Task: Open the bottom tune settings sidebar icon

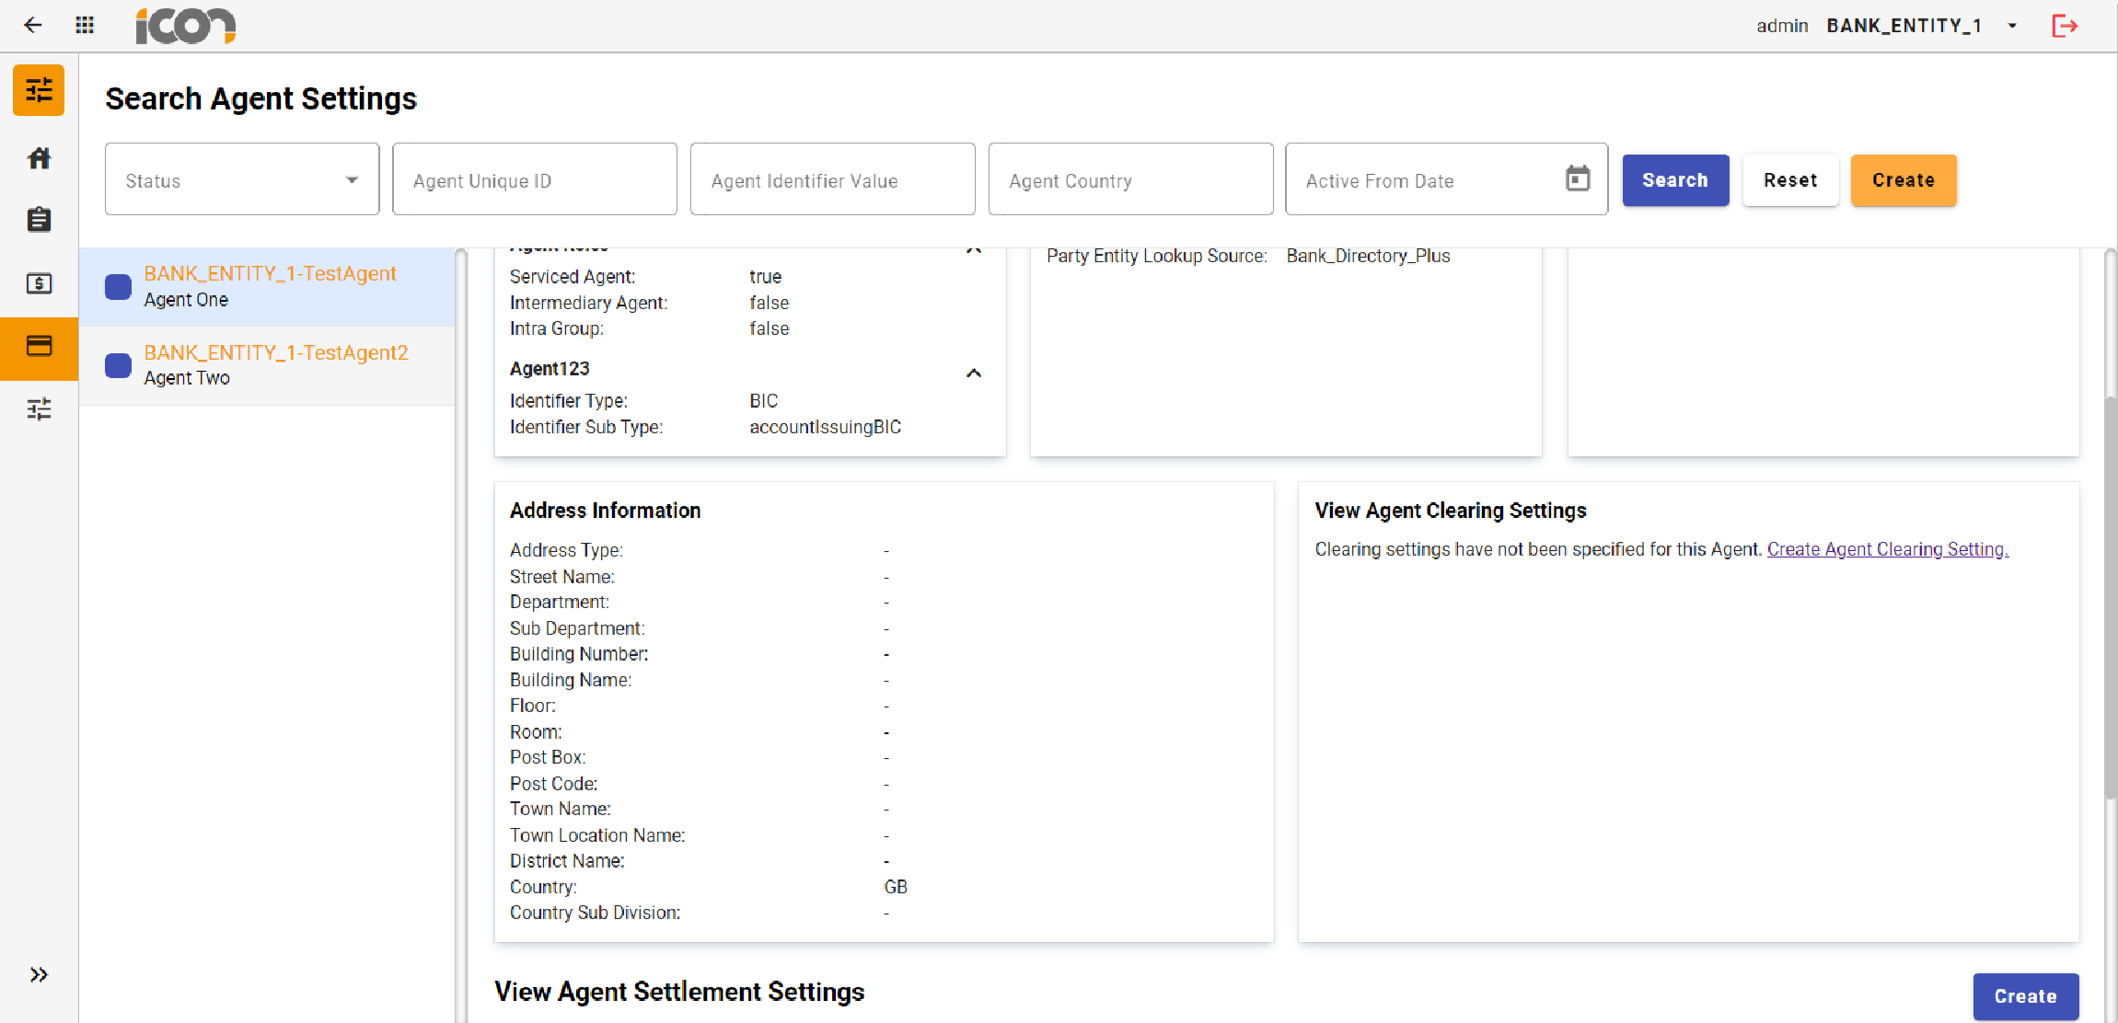Action: [39, 408]
